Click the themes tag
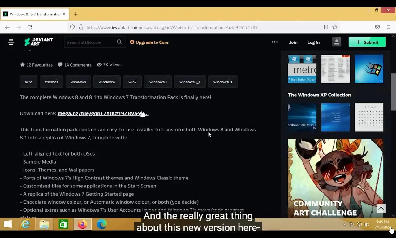 pyautogui.click(x=51, y=82)
